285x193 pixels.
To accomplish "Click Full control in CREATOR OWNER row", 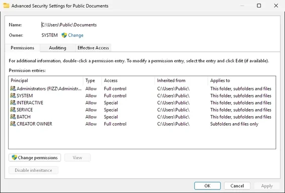I will [x=115, y=124].
